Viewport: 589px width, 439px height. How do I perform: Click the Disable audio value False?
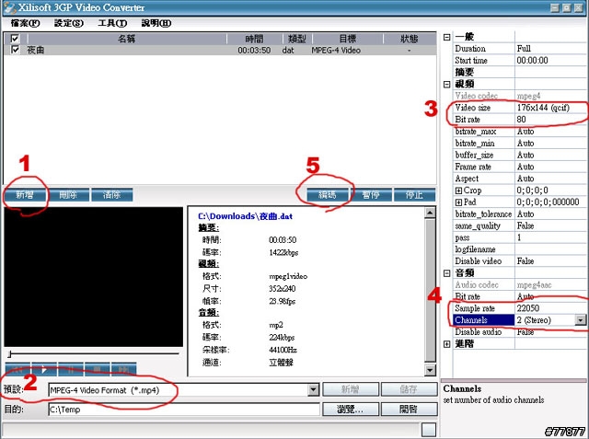coord(550,332)
